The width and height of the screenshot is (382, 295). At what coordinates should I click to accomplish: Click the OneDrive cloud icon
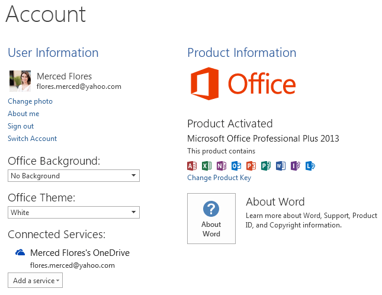(x=20, y=253)
